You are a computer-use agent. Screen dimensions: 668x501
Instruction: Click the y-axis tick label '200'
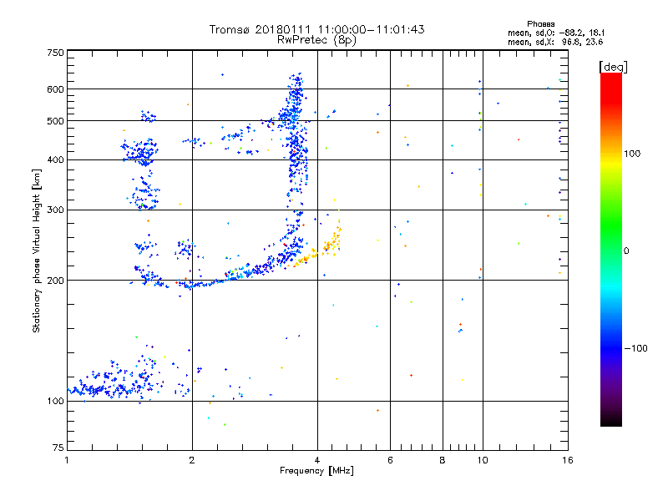pyautogui.click(x=55, y=281)
